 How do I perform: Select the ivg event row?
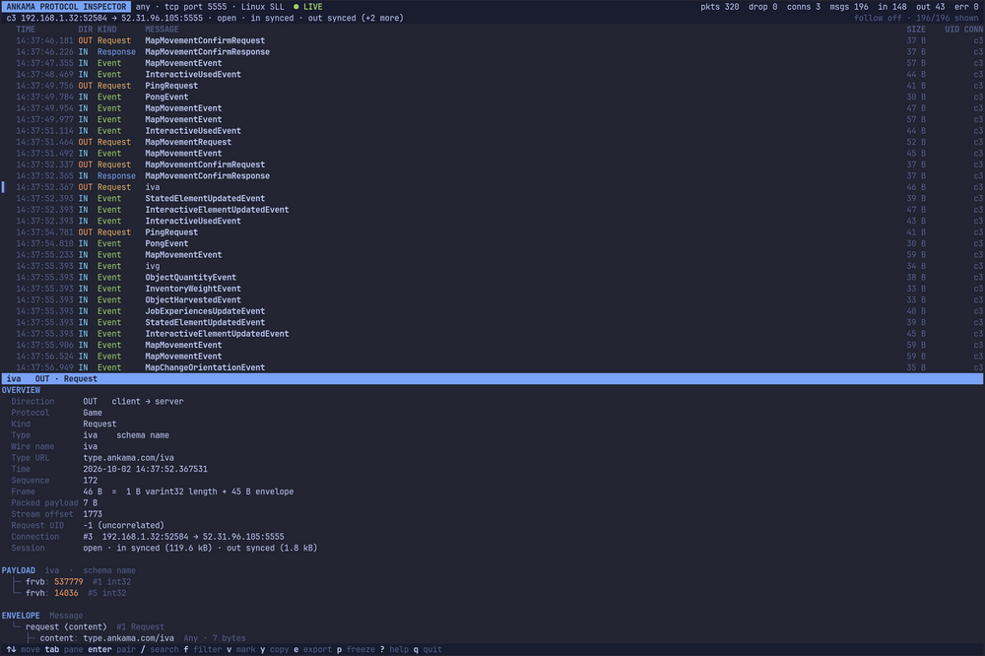click(x=492, y=266)
